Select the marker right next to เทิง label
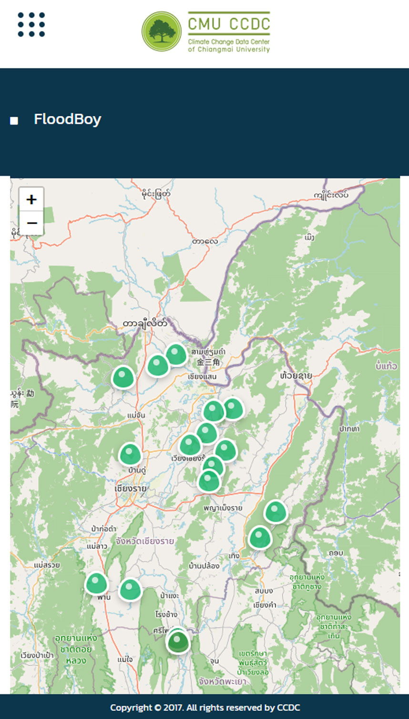Image resolution: width=409 pixels, height=719 pixels. click(x=260, y=538)
